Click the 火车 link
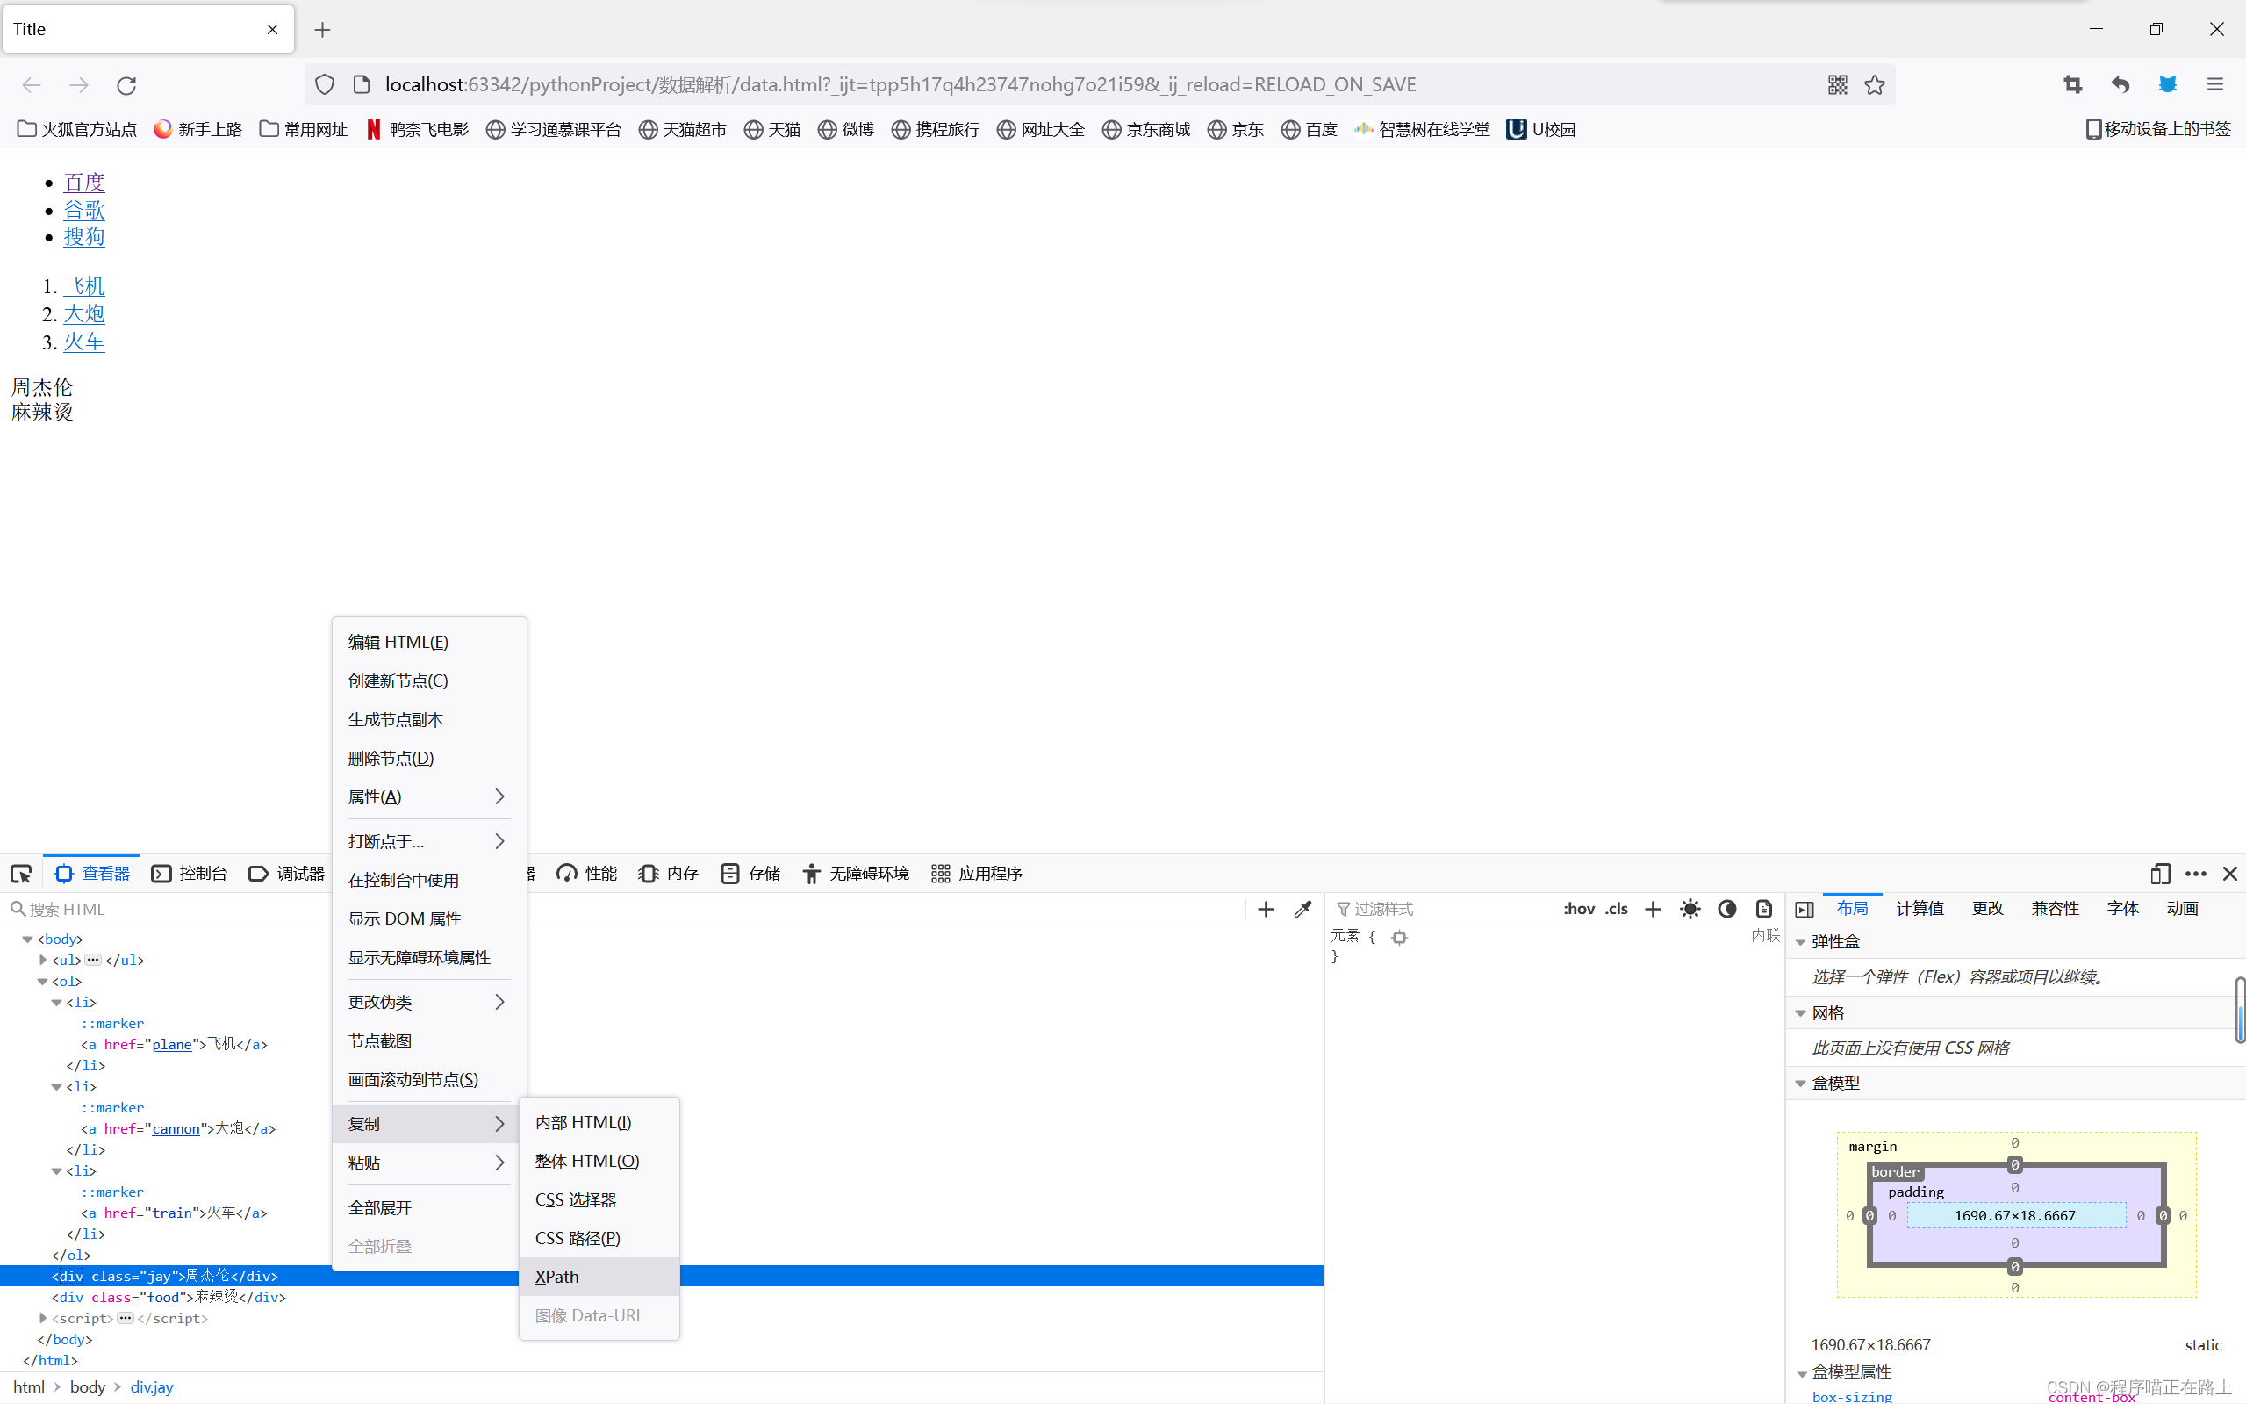Screen dimensions: 2246x1404 click(x=83, y=342)
